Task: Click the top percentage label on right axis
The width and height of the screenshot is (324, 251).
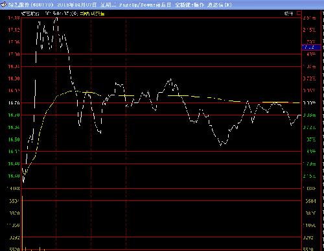Action: click(x=309, y=18)
